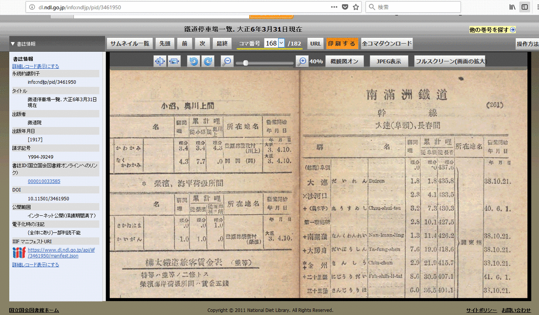
Task: Jump to the last frame with 最終
Action: (x=222, y=43)
